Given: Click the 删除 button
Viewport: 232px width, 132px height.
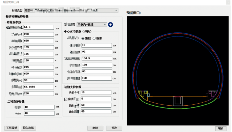Looking at the screenshot, I should click(x=95, y=128).
